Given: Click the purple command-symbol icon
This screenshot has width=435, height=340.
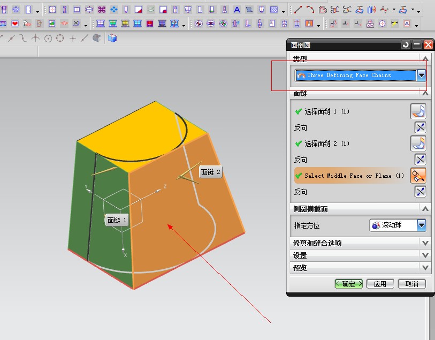Looking at the screenshot, I should pos(102,10).
